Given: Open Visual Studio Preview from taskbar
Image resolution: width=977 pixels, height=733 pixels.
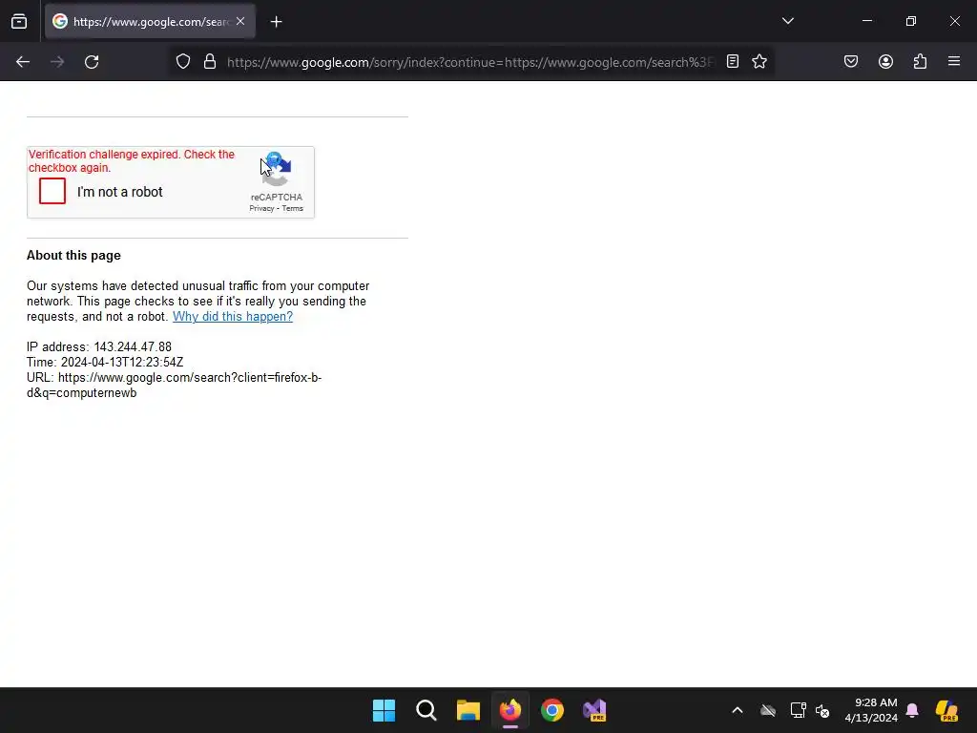Looking at the screenshot, I should pyautogui.click(x=594, y=710).
